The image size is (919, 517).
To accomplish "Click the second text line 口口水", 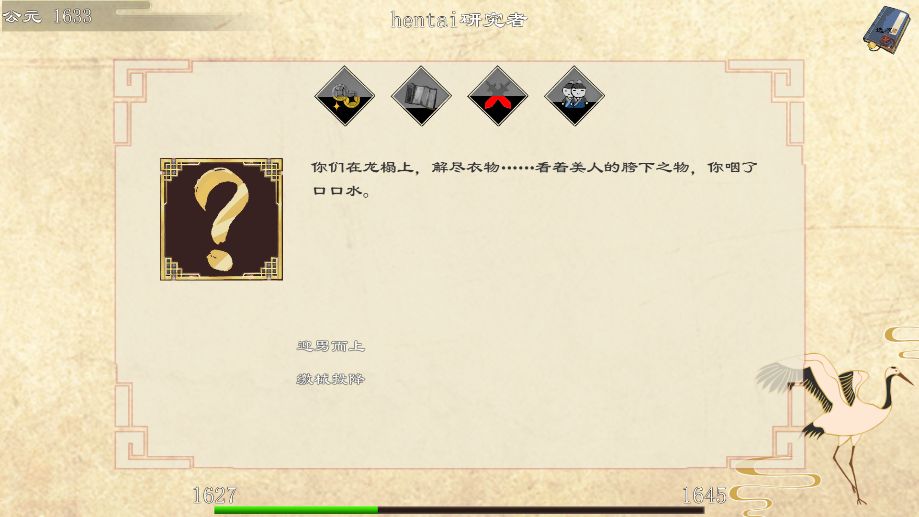I will point(341,191).
